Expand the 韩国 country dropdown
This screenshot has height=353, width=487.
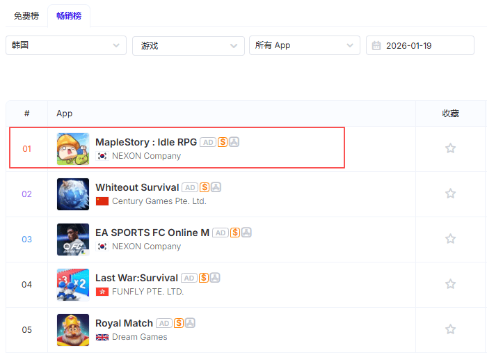66,45
